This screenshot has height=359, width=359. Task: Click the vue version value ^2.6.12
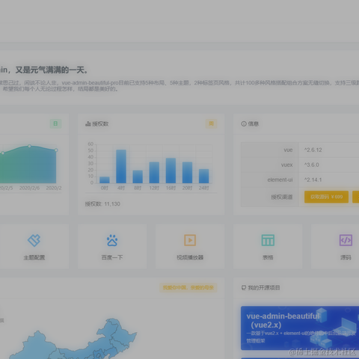point(313,150)
